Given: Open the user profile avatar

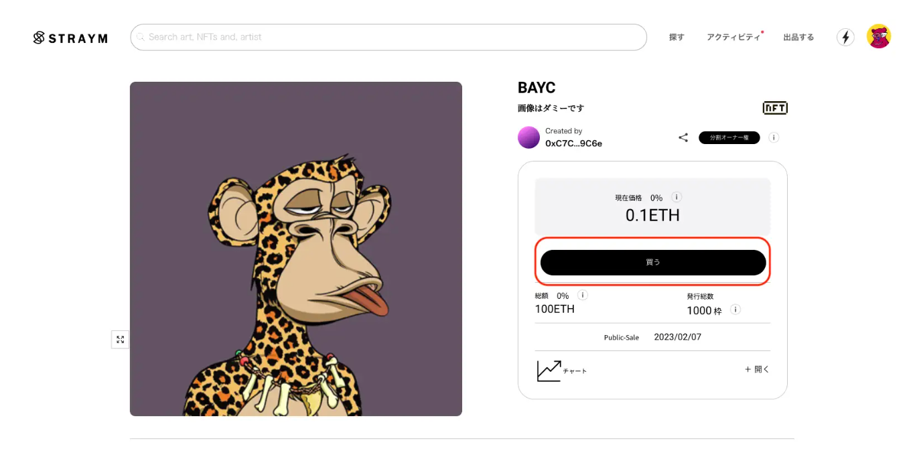Looking at the screenshot, I should [x=878, y=37].
